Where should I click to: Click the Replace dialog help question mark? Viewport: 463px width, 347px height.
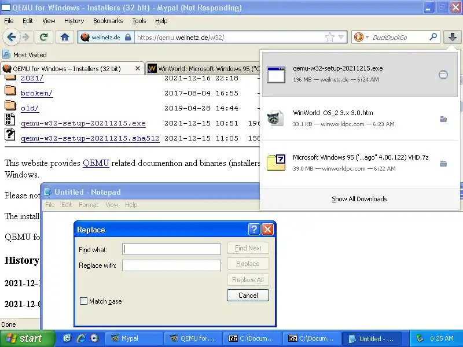tap(254, 229)
